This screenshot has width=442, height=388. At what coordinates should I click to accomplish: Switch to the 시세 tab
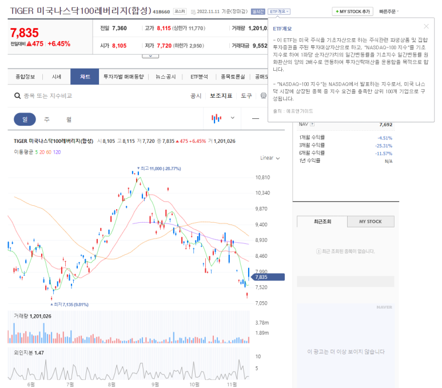(x=57, y=77)
